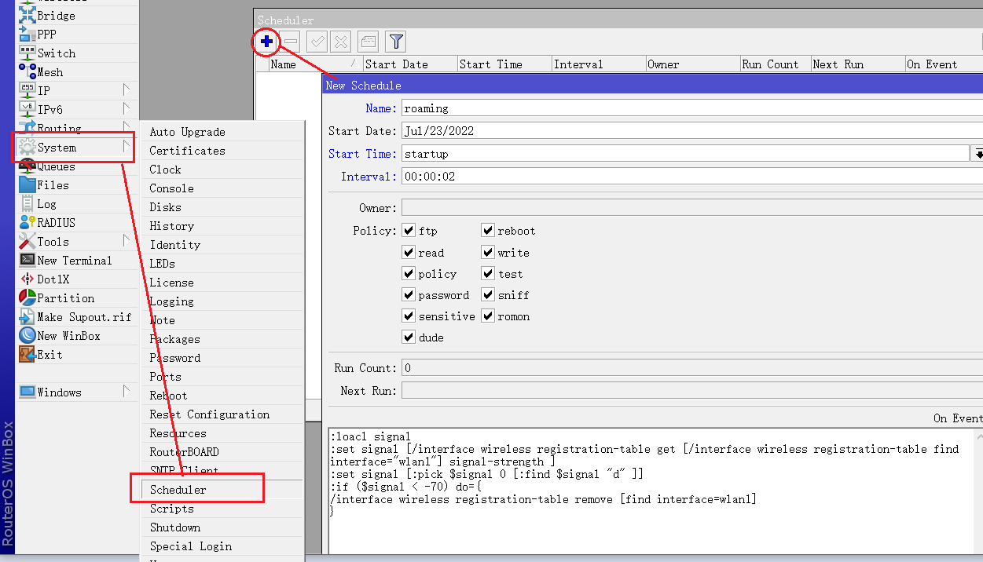Screen dimensions: 983x562
Task: Click the Comment icon in Scheduler toolbar
Action: [x=368, y=42]
